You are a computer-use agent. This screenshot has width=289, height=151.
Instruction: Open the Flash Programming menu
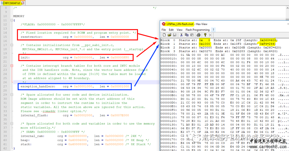pyautogui.click(x=197, y=30)
